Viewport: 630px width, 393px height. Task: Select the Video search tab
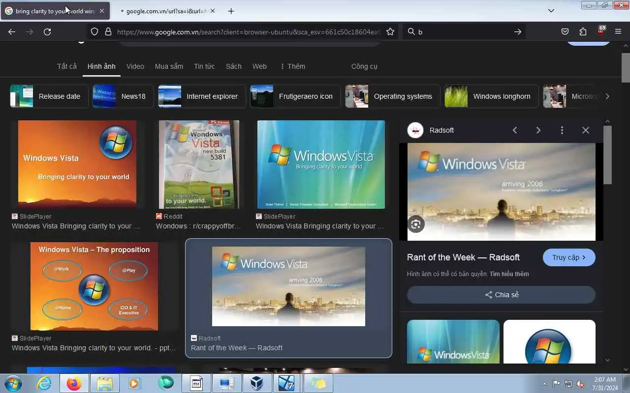coord(135,66)
